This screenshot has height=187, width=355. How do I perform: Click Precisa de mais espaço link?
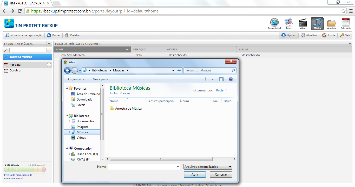(x=18, y=177)
